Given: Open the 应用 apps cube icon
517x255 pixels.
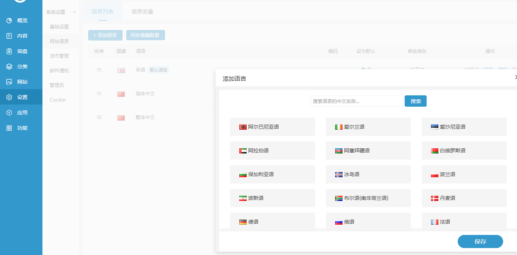Looking at the screenshot, I should click(x=10, y=113).
